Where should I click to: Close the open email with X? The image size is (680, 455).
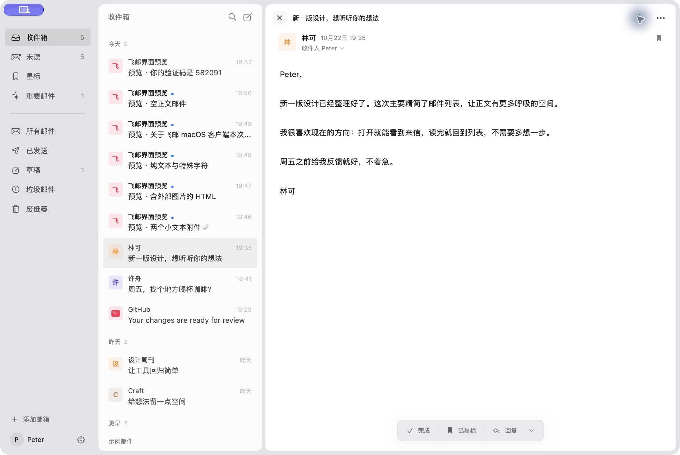click(x=280, y=18)
